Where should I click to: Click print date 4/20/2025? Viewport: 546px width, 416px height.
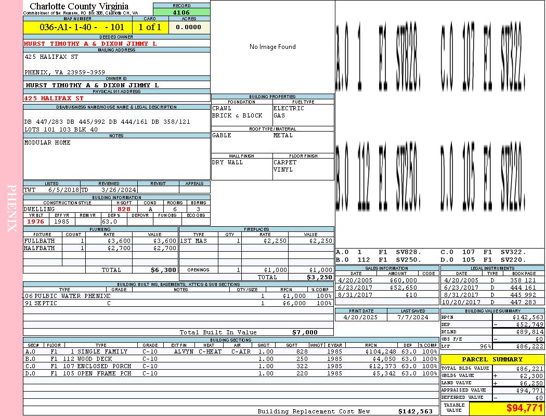[360, 317]
